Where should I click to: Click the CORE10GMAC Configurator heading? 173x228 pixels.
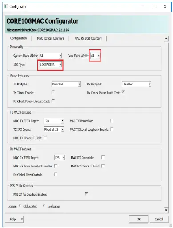tap(43, 21)
